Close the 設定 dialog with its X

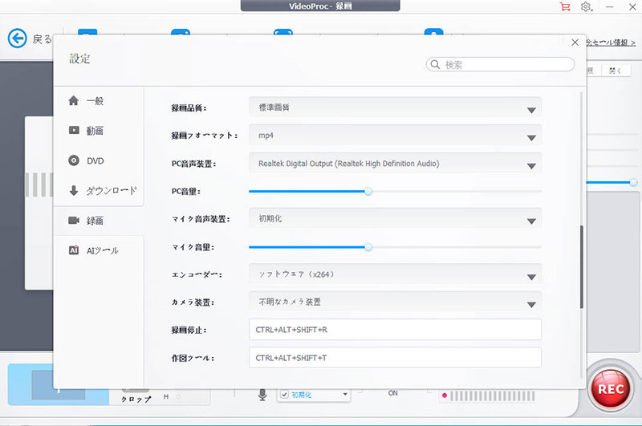pos(575,43)
